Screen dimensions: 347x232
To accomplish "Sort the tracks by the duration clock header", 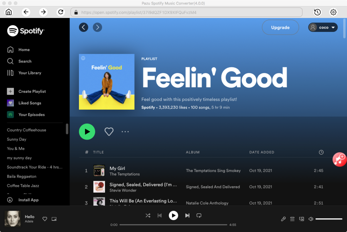I will 321,152.
